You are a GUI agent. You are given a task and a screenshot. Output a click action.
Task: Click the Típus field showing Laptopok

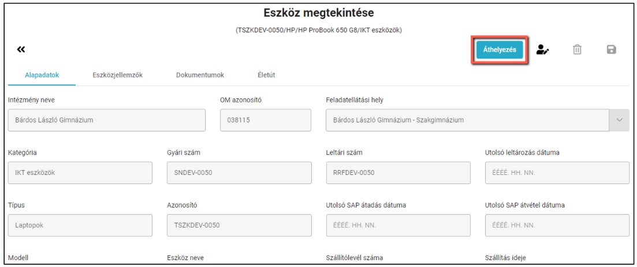tap(80, 226)
